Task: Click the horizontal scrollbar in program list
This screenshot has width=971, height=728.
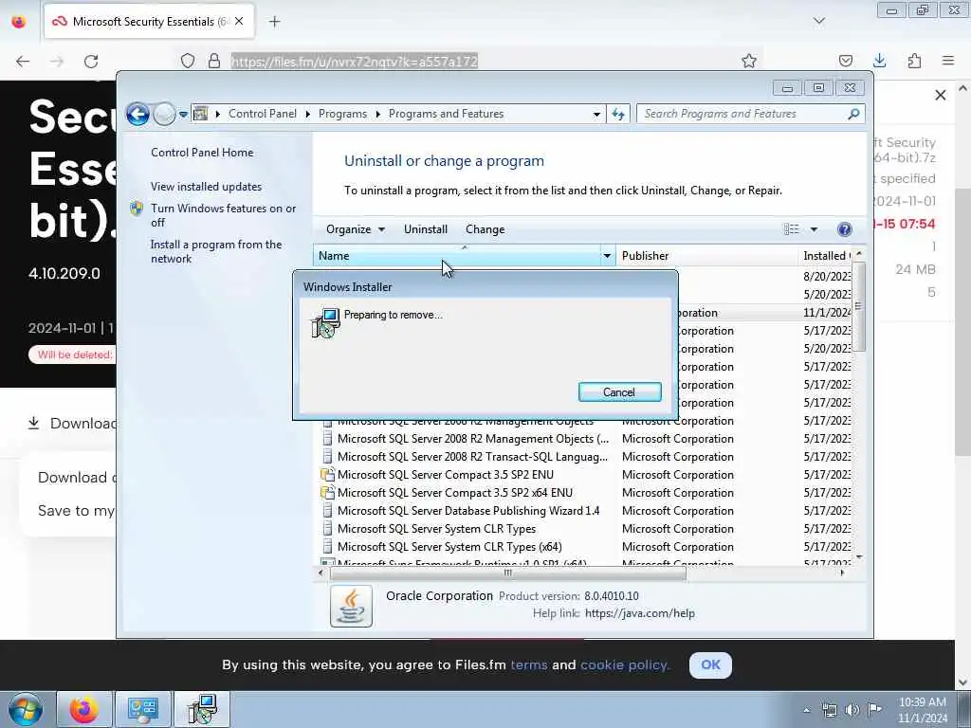Action: (508, 573)
